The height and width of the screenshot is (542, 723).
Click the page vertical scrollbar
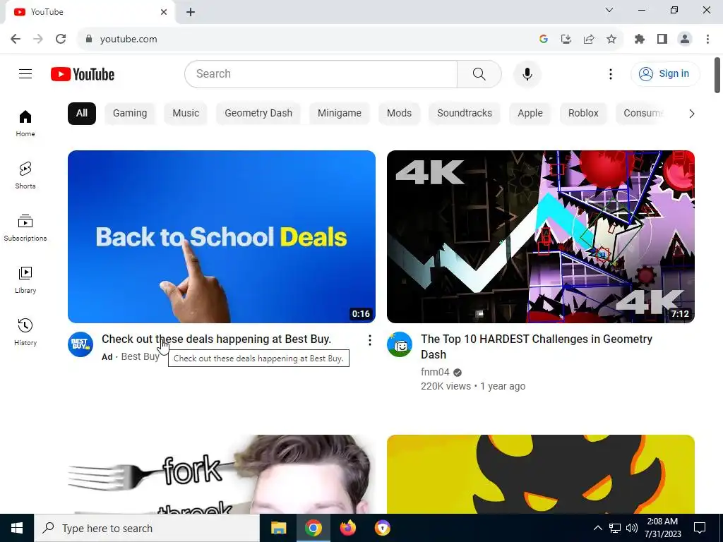(x=717, y=75)
